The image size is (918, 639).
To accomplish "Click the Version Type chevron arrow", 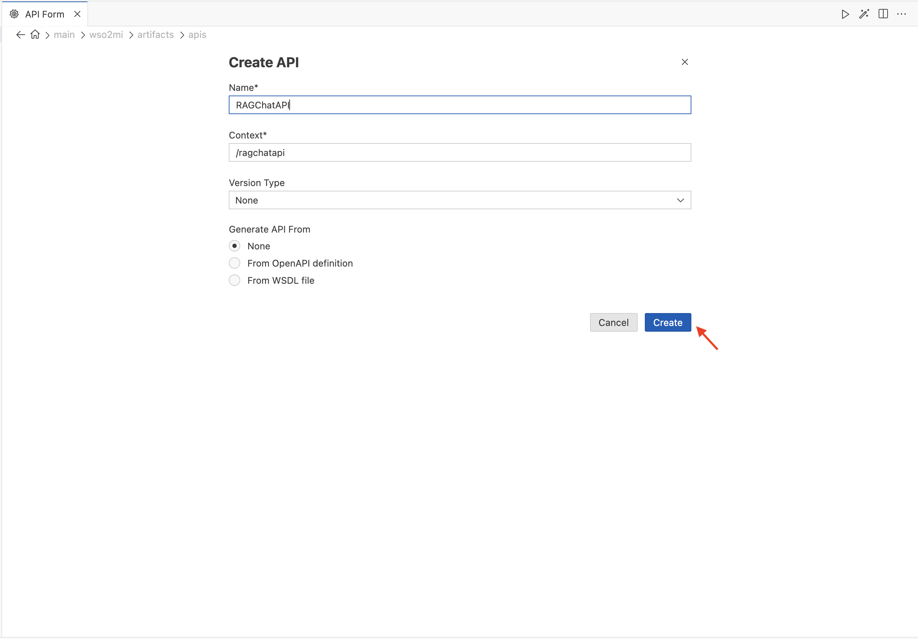I will tap(681, 200).
